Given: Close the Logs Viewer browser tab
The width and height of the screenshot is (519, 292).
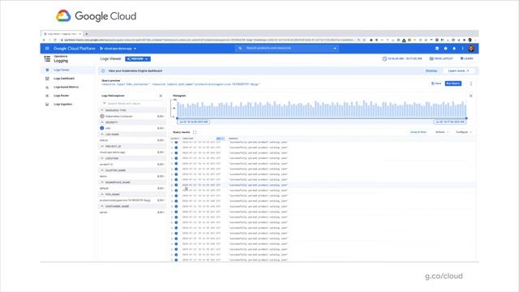Looking at the screenshot, I should point(79,34).
